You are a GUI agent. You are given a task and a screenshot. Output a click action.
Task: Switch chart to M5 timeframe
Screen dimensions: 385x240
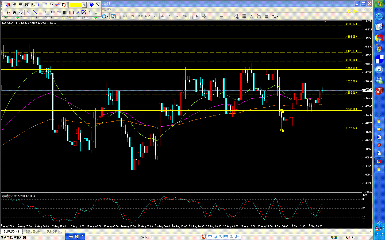coord(133,17)
